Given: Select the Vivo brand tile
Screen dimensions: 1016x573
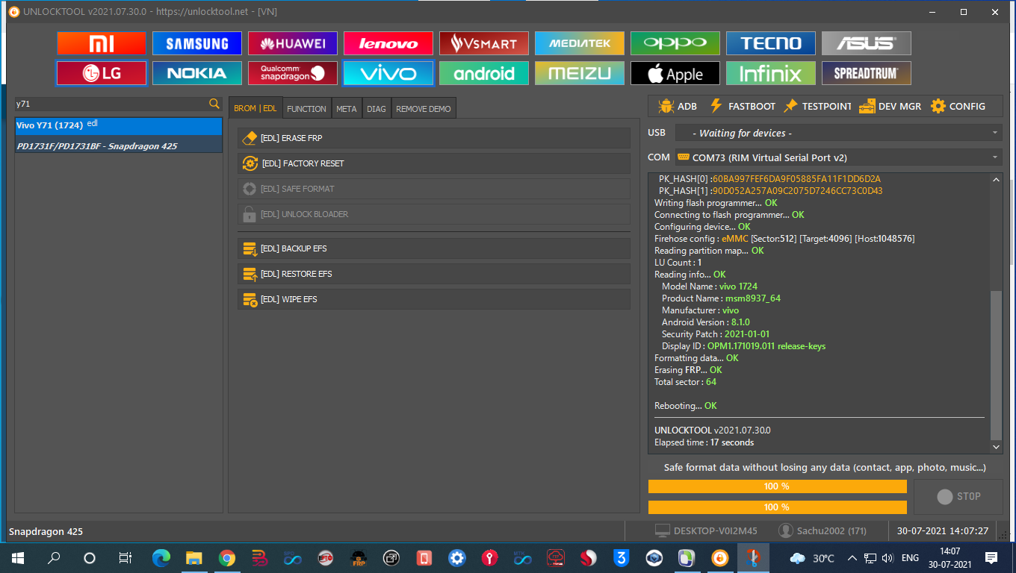Looking at the screenshot, I should 388,73.
